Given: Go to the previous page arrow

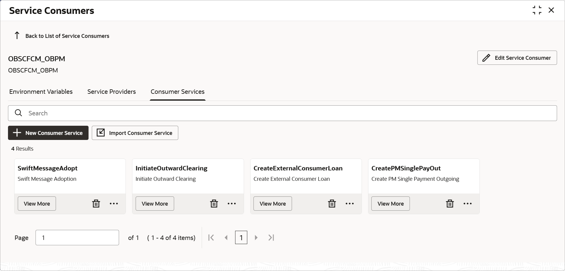Looking at the screenshot, I should [x=226, y=238].
